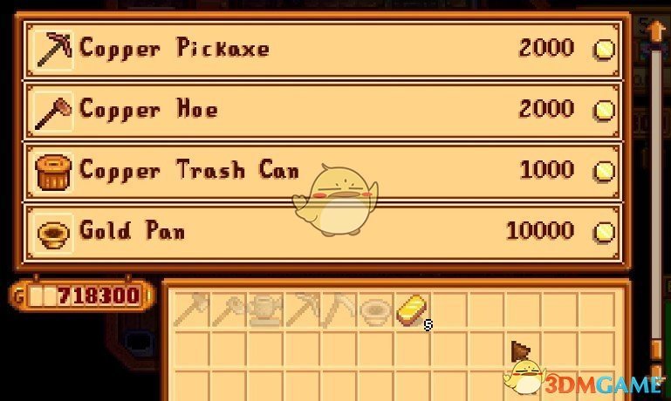Click the scroll up arrow of shop list

(x=655, y=31)
